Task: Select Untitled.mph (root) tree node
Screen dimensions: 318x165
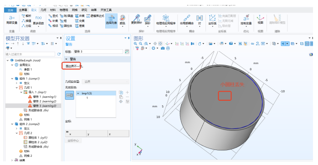Action: point(26,60)
